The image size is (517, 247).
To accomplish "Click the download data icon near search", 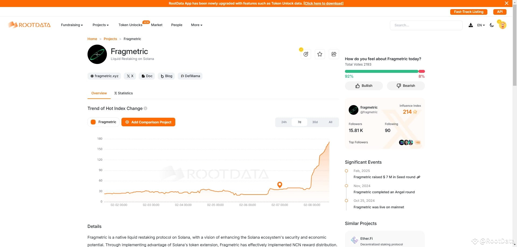I will [x=471, y=25].
